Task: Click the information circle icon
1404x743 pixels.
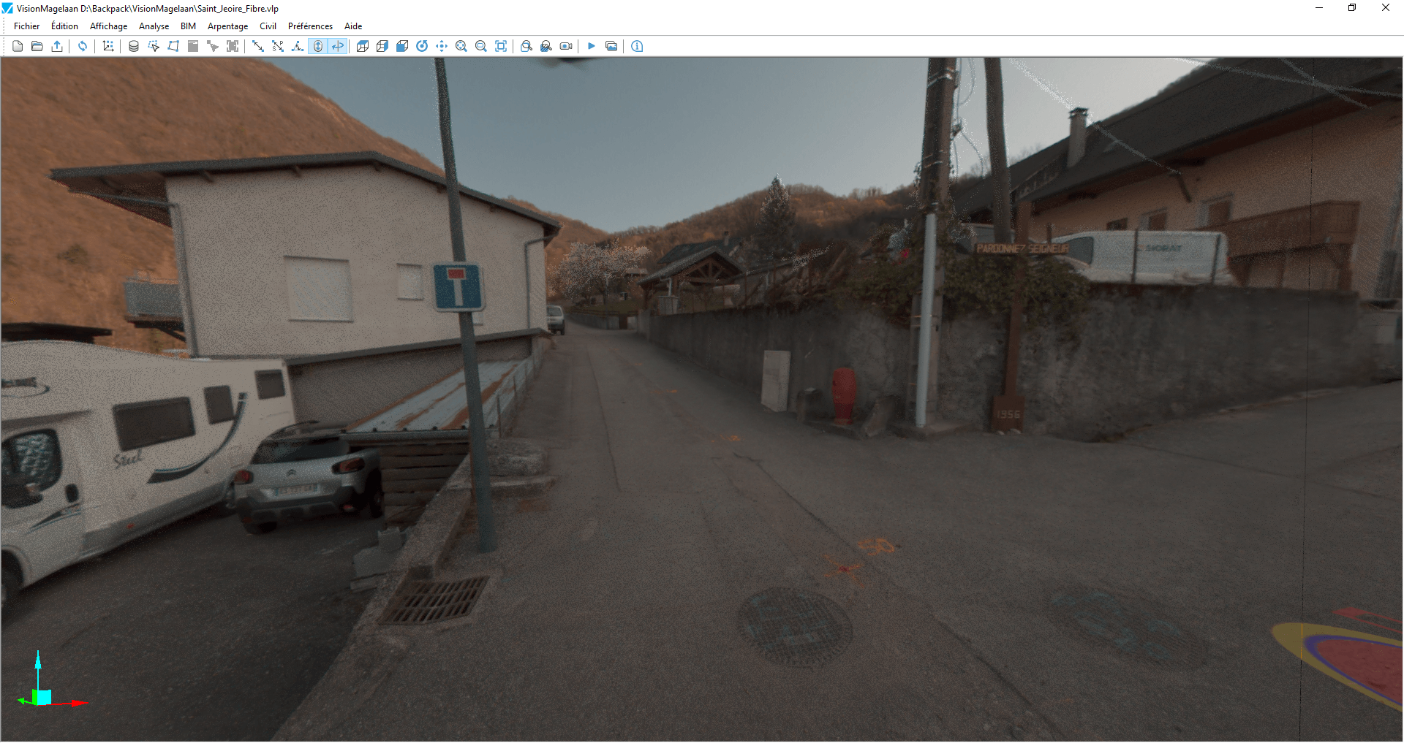Action: [637, 46]
